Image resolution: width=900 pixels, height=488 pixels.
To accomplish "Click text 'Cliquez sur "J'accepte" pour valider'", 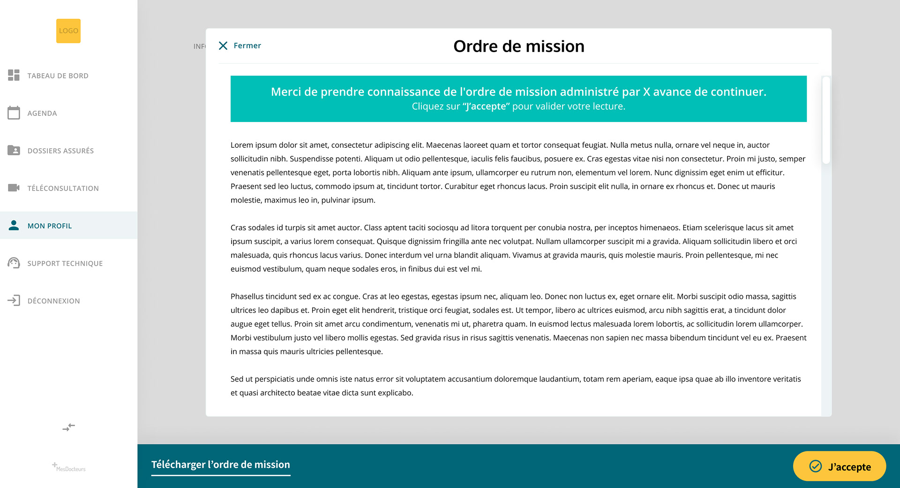I will [x=518, y=107].
